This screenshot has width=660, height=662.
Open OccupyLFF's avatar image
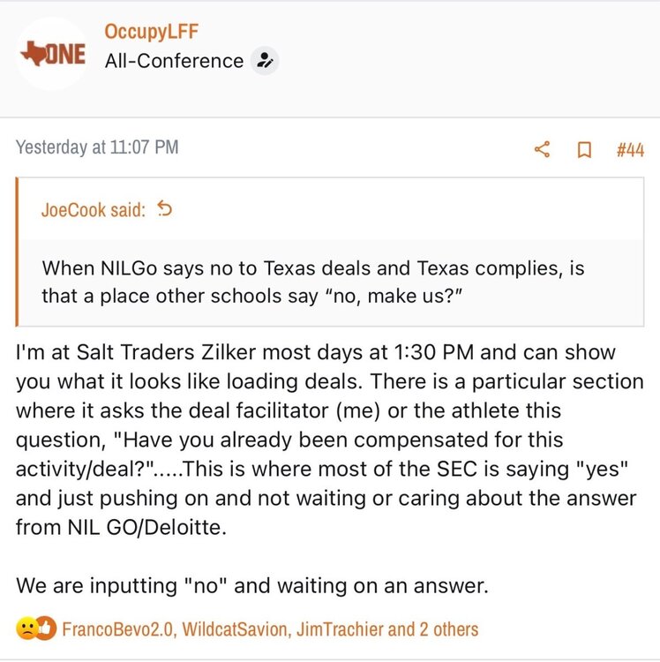click(53, 54)
